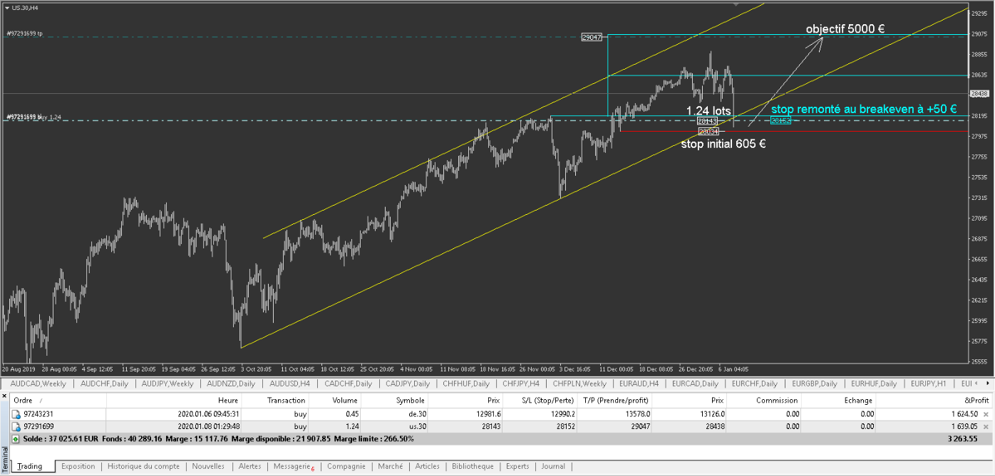Viewport: 995px width, 476px height.
Task: Select the '1.24 lots' chart label
Action: pyautogui.click(x=708, y=111)
